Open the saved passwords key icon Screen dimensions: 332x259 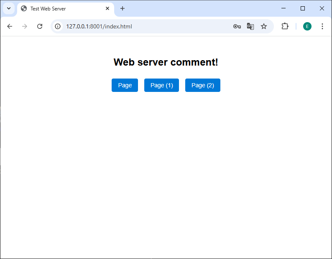(237, 26)
